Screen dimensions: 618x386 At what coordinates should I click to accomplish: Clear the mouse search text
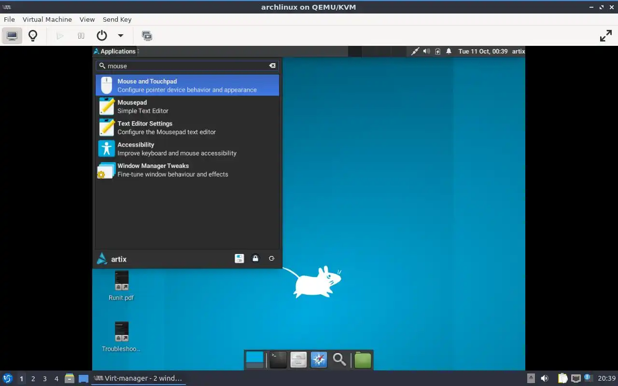[272, 66]
